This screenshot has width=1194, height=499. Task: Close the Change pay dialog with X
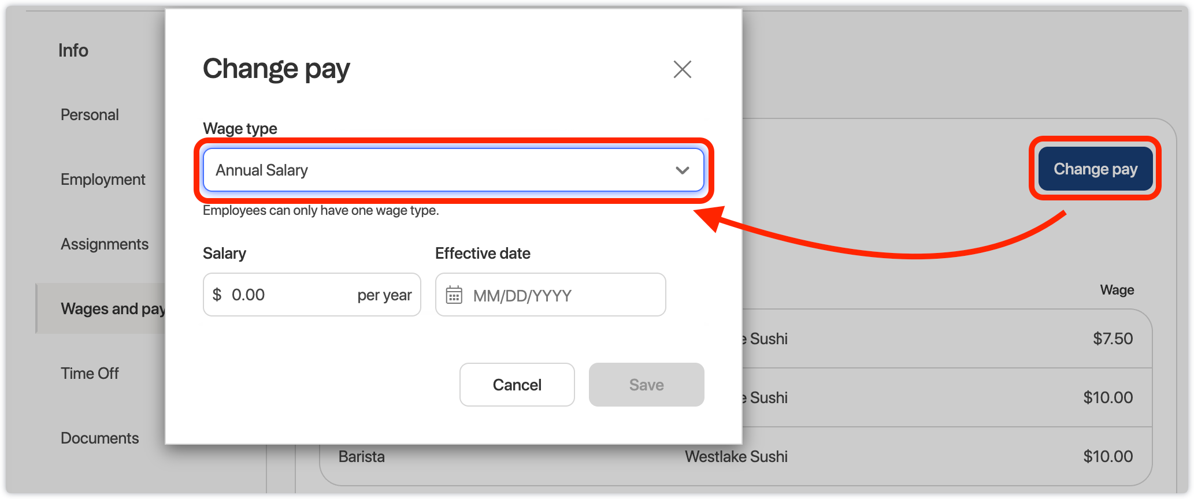click(682, 69)
